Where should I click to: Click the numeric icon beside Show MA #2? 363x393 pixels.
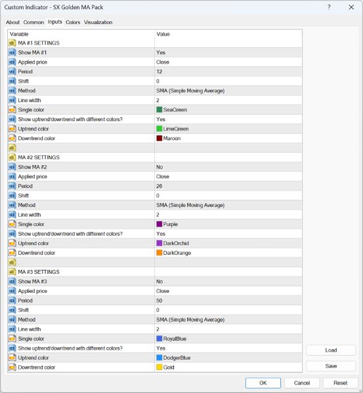12,167
